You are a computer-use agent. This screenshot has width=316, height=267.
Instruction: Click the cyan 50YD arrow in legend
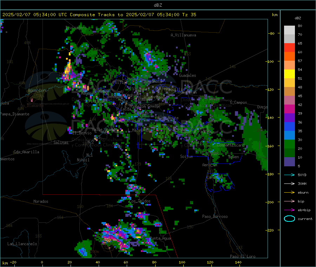click(289, 175)
